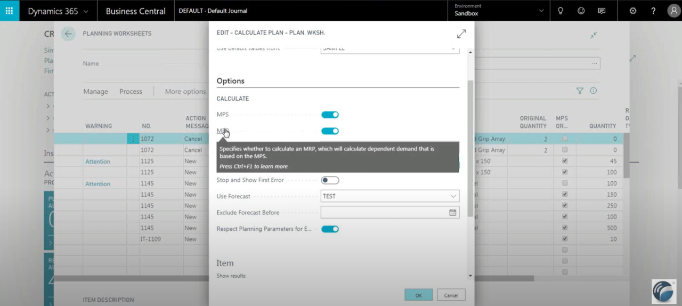Open the chat notifications icon
The height and width of the screenshot is (306, 682).
click(x=602, y=11)
